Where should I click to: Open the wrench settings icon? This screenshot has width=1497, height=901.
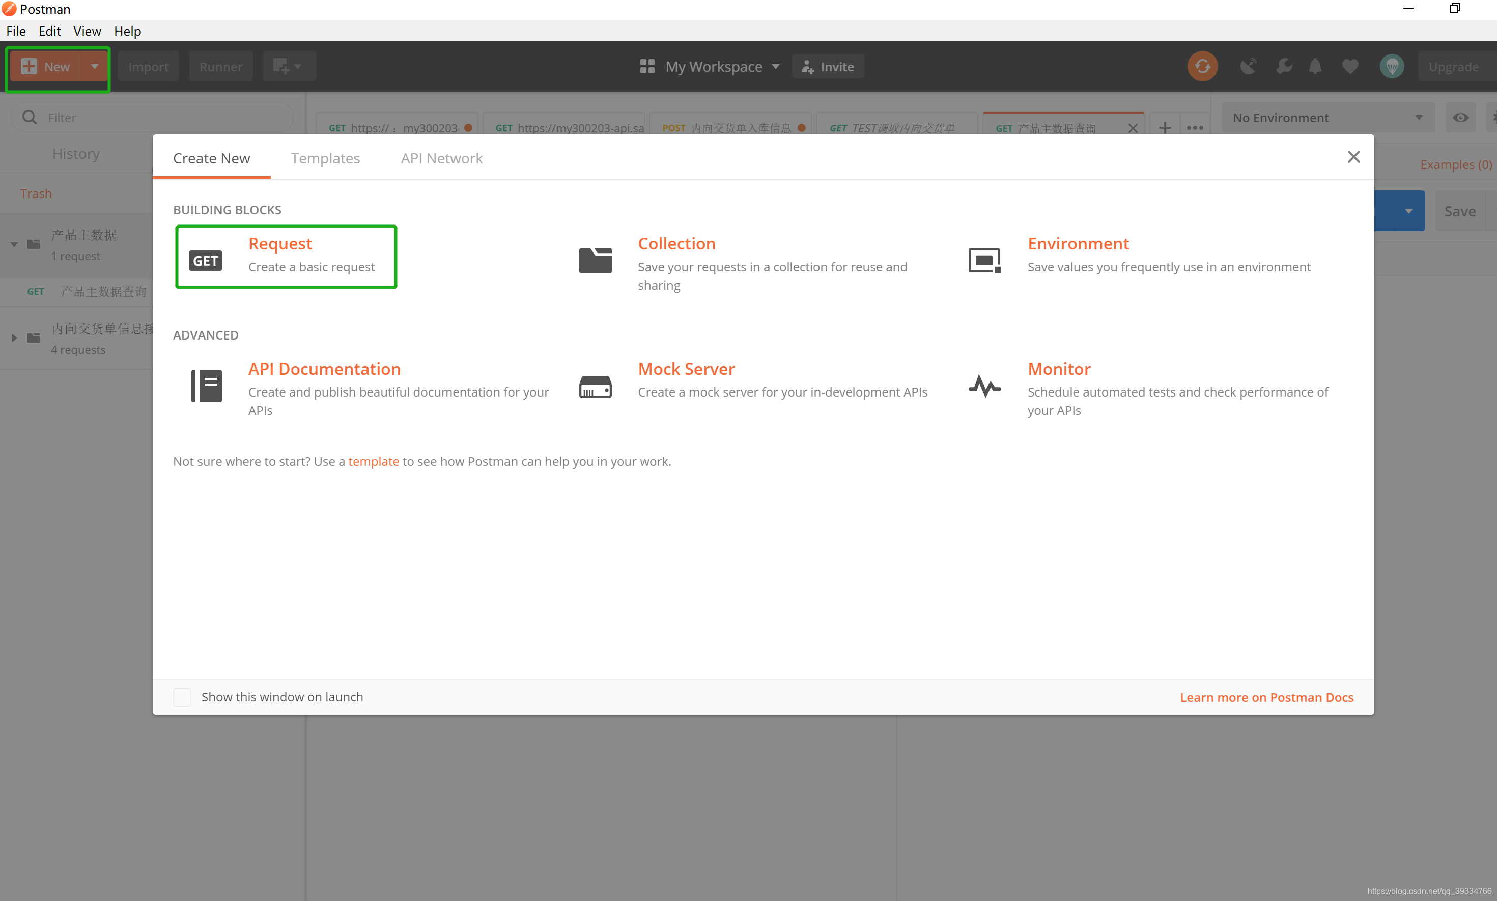1284,66
